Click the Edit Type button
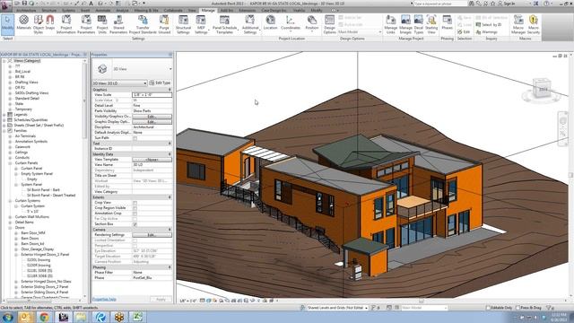This screenshot has height=323, width=574. pyautogui.click(x=160, y=83)
